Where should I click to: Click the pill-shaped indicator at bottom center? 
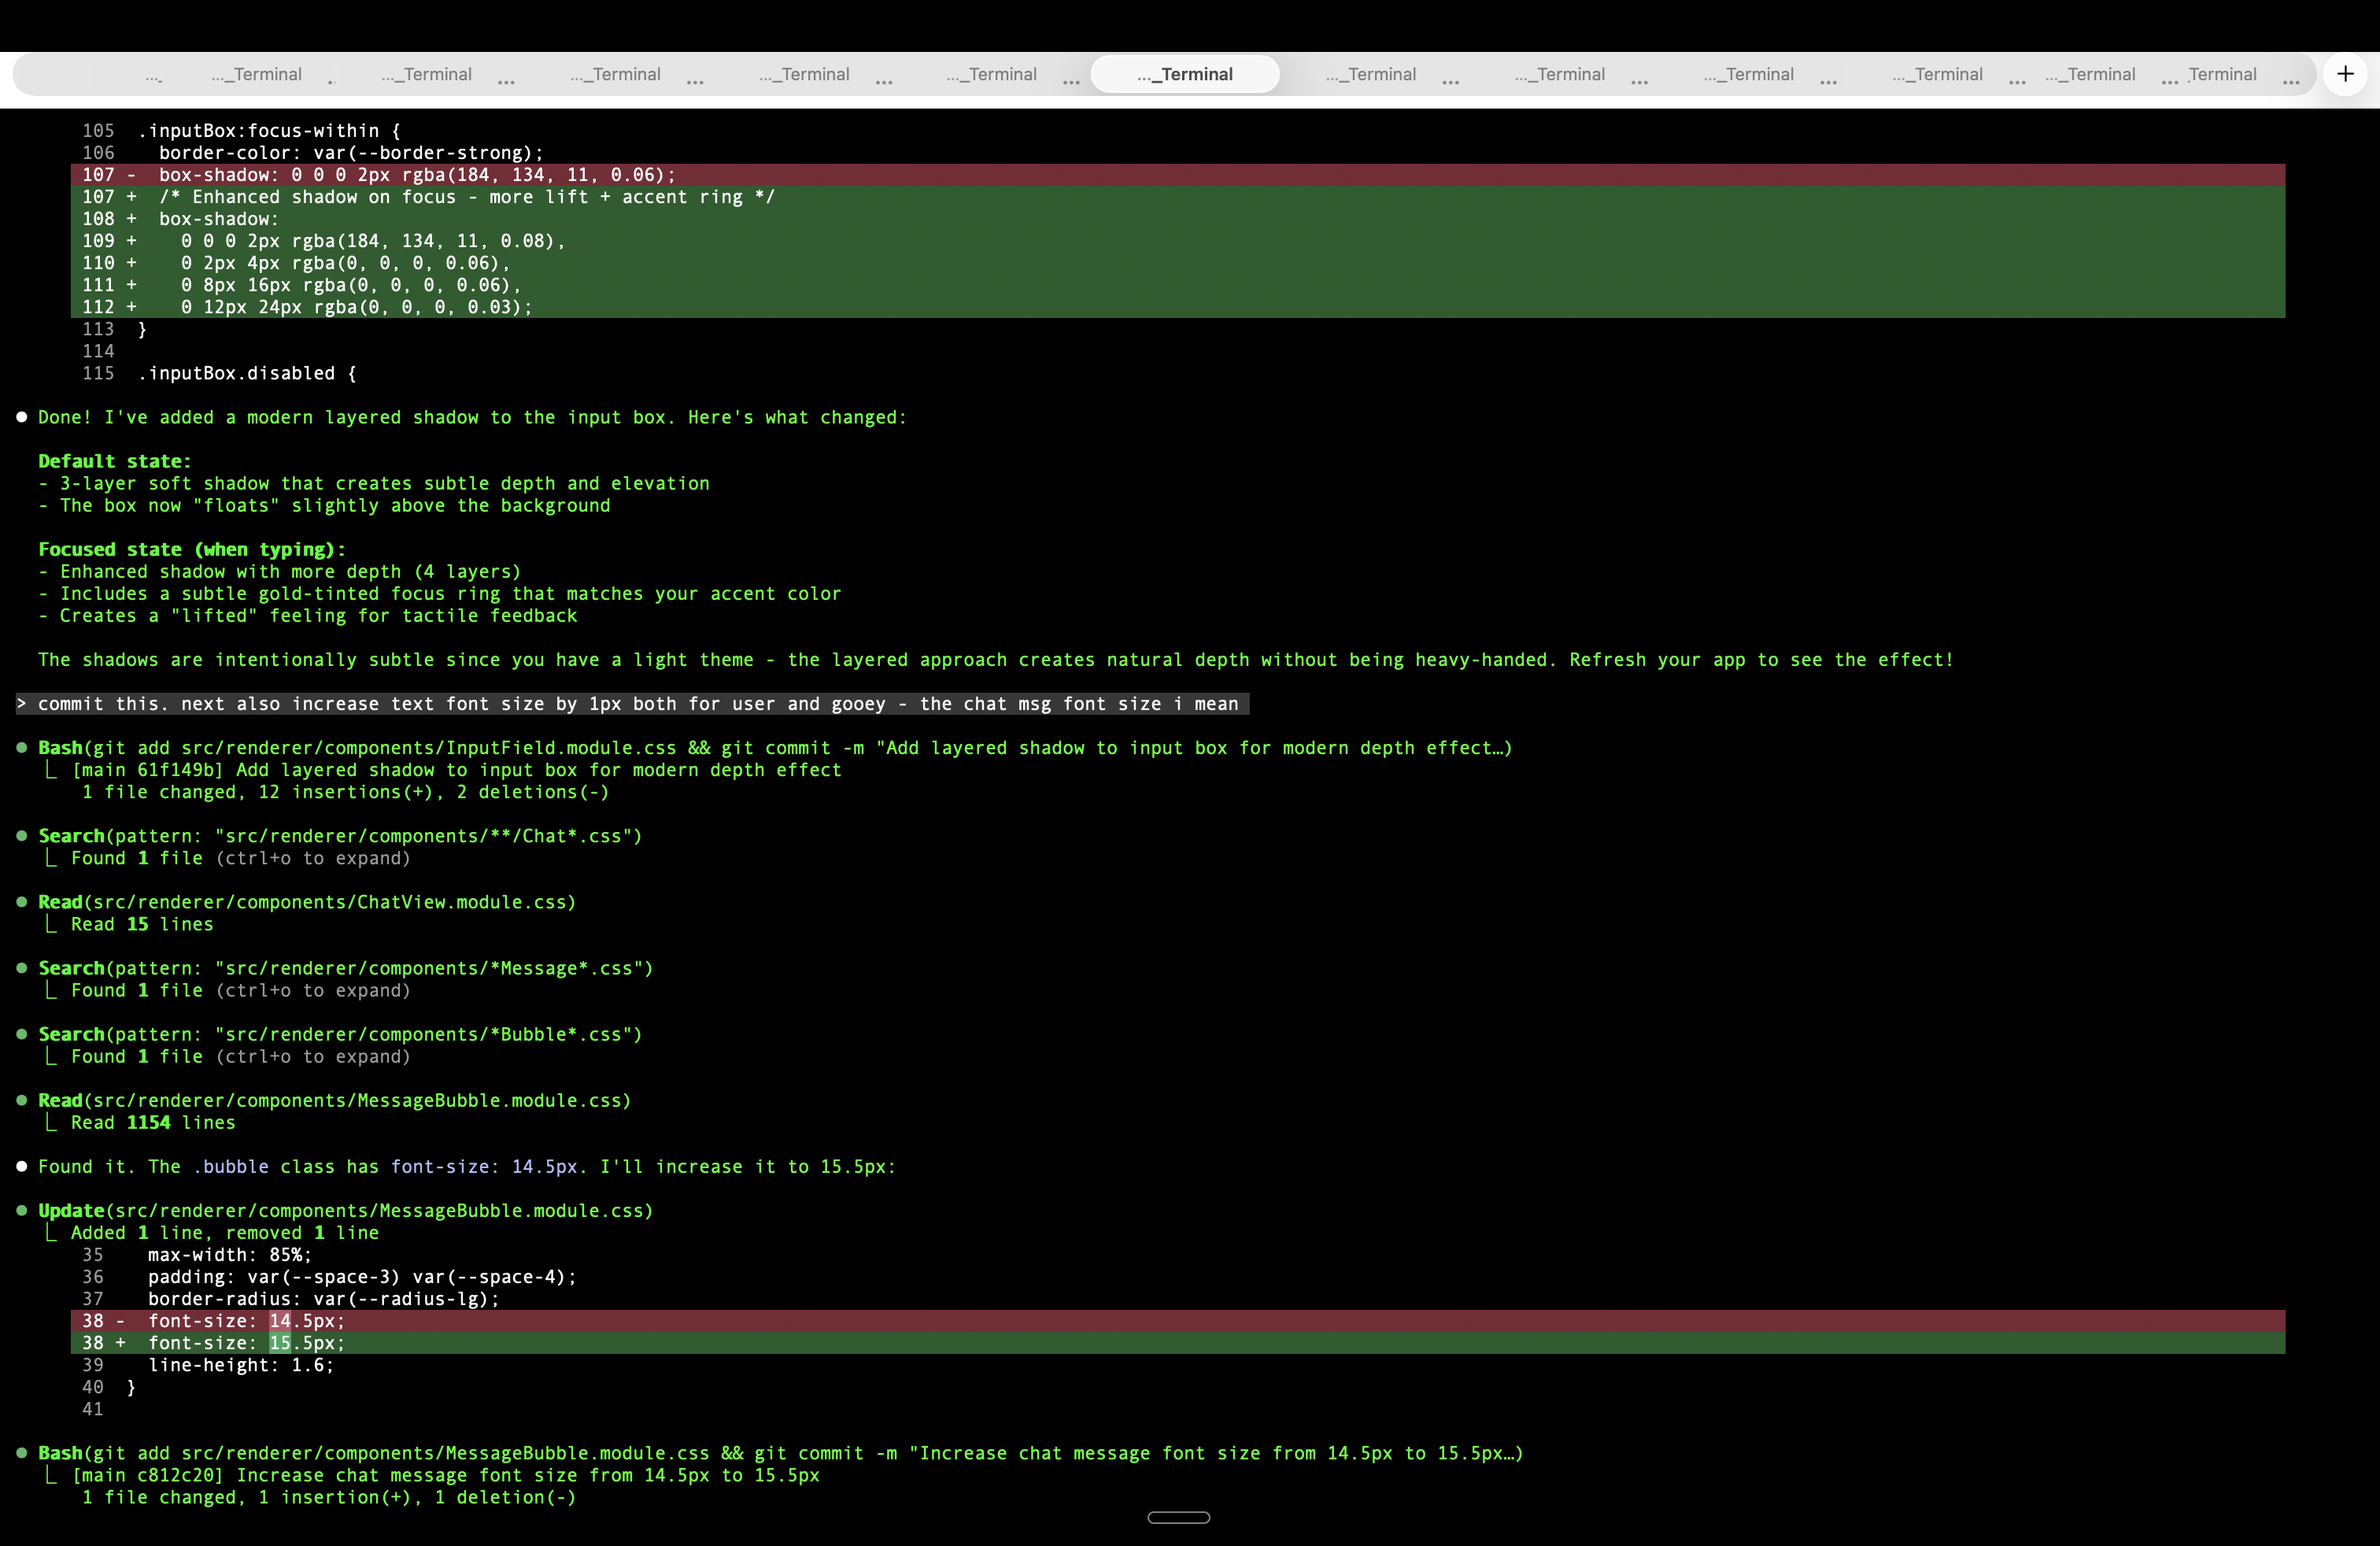pos(1179,1518)
